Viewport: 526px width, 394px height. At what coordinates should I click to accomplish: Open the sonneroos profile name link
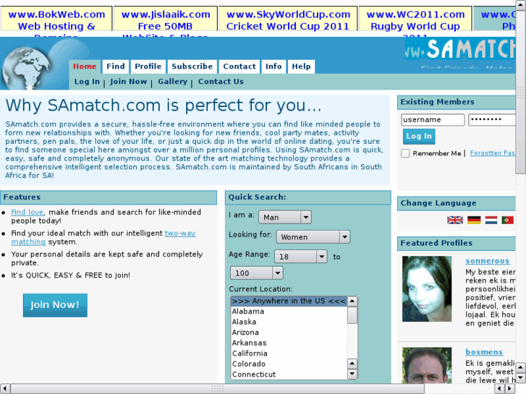[x=488, y=261]
